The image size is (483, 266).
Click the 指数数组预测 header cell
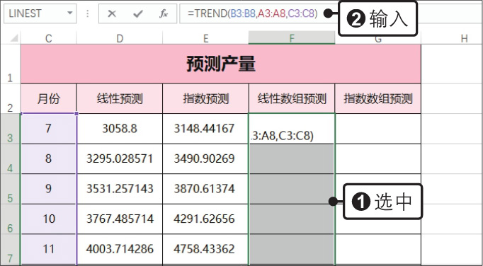(x=378, y=98)
